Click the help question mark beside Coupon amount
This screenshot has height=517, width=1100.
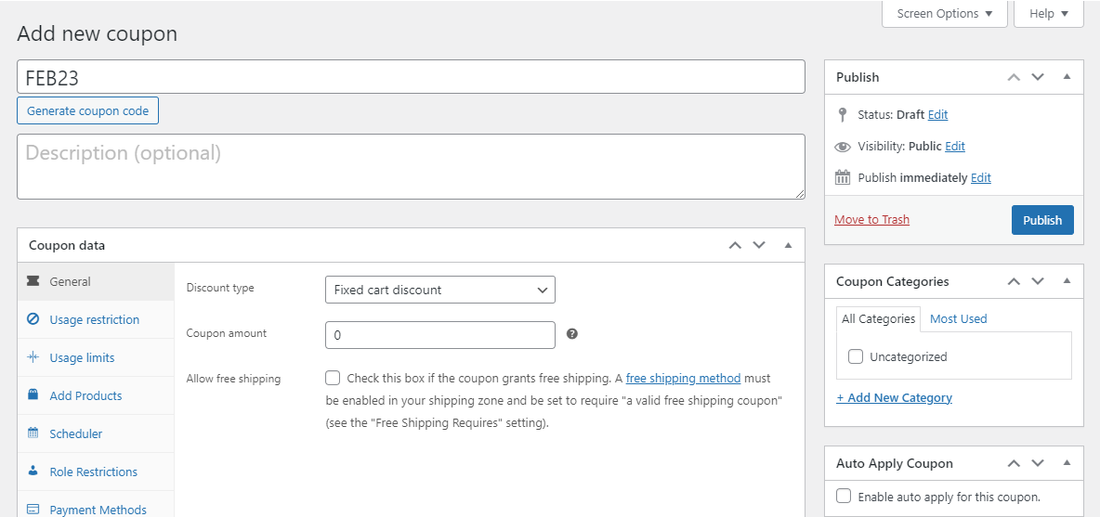(572, 334)
